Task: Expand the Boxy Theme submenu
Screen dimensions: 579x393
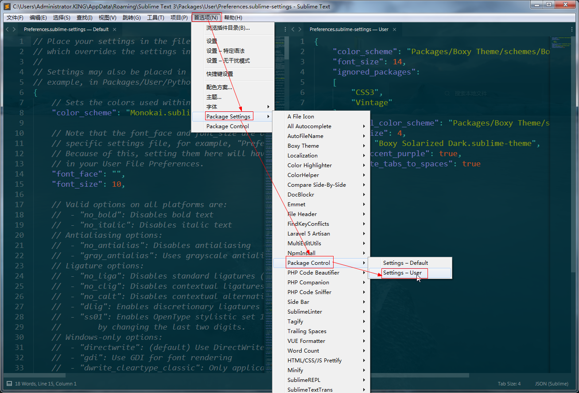Action: 320,145
